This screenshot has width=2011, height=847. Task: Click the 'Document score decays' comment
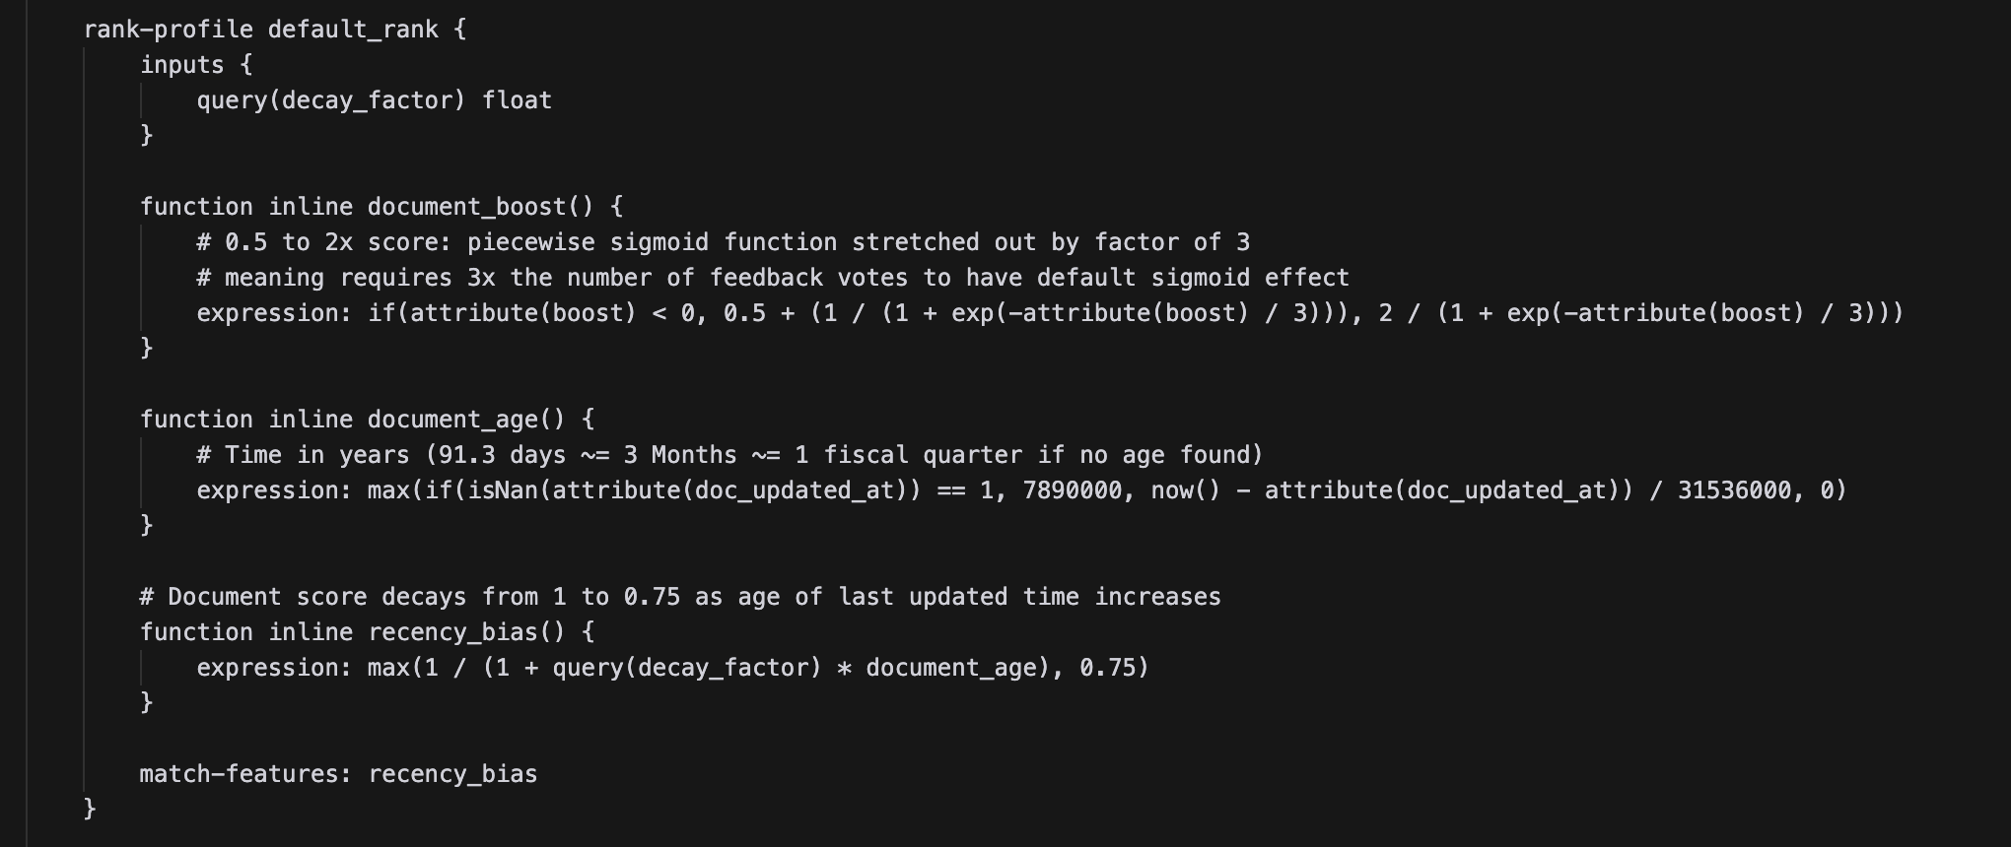[680, 597]
